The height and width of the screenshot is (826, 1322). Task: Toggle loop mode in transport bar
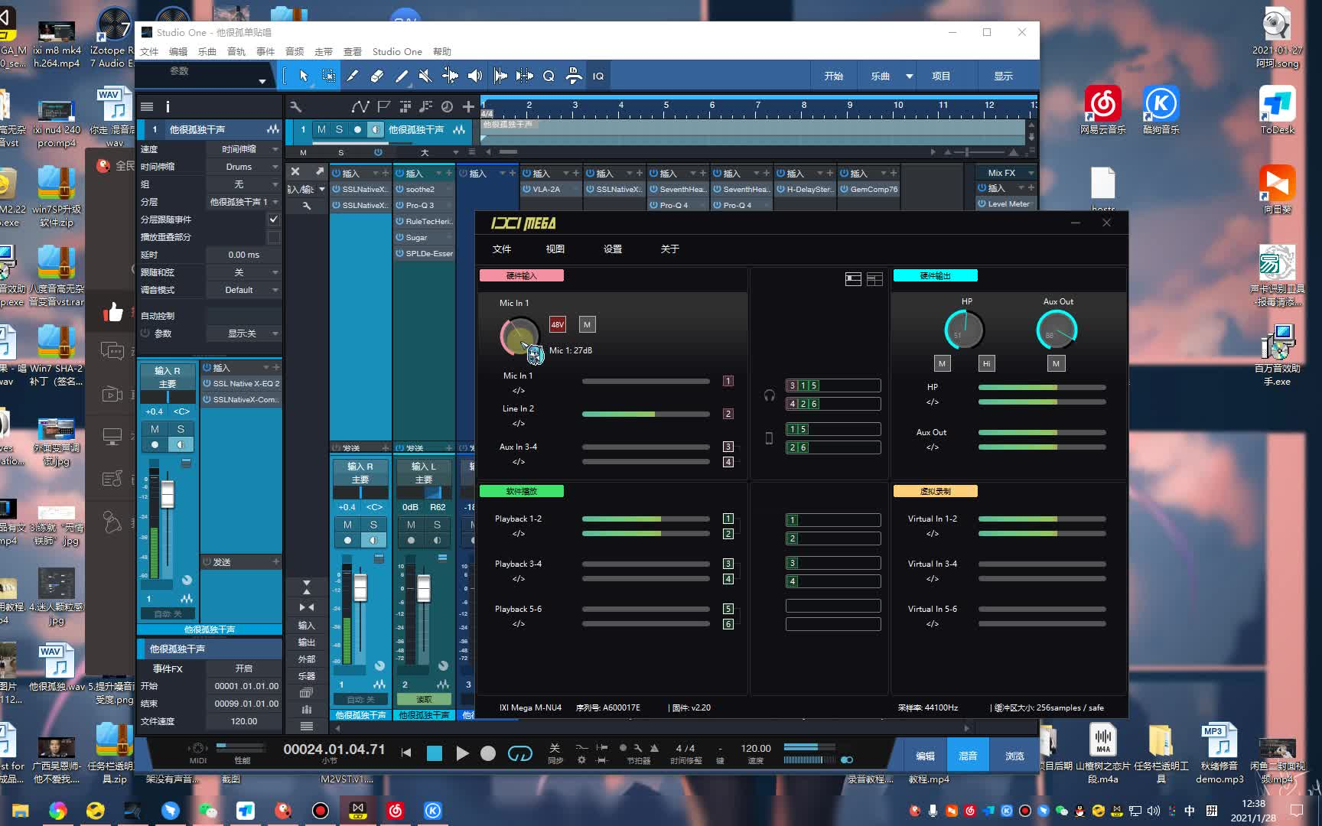[x=519, y=753]
